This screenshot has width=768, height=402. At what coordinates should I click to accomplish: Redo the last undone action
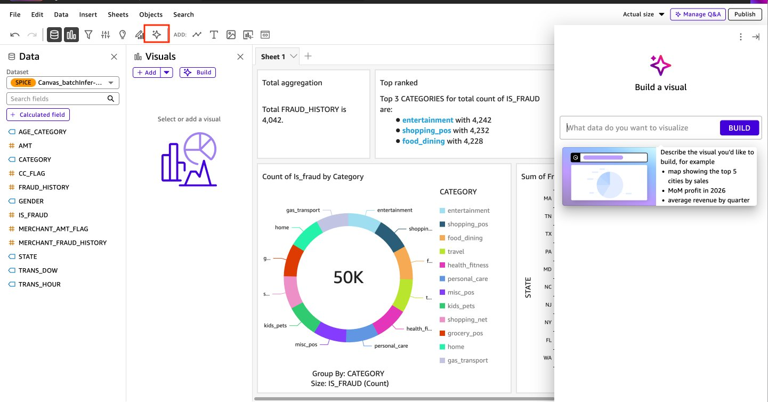(32, 35)
